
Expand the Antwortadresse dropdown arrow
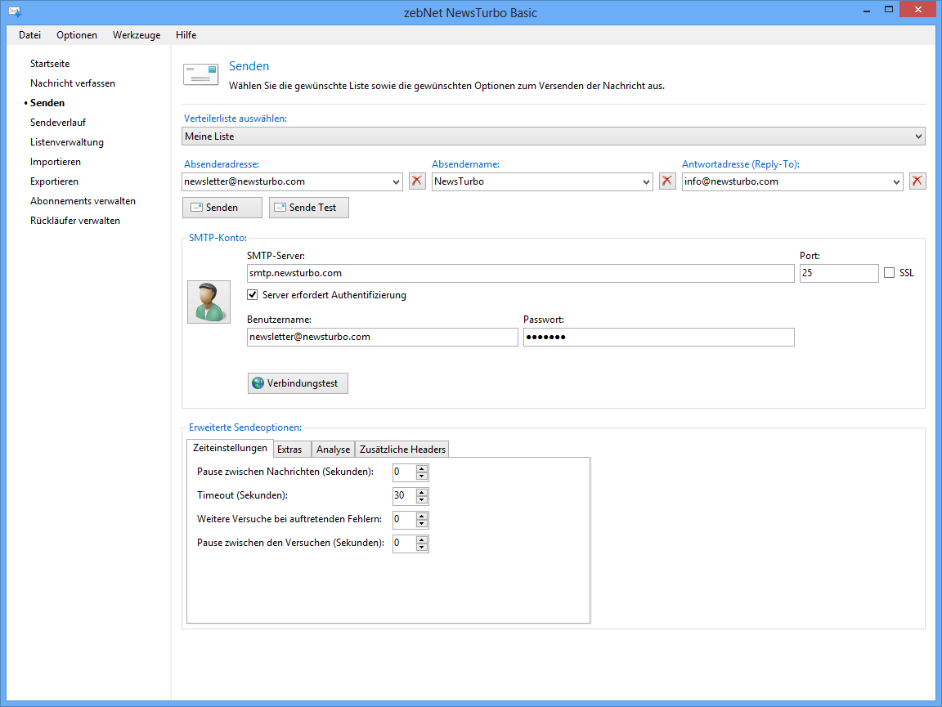click(x=896, y=182)
